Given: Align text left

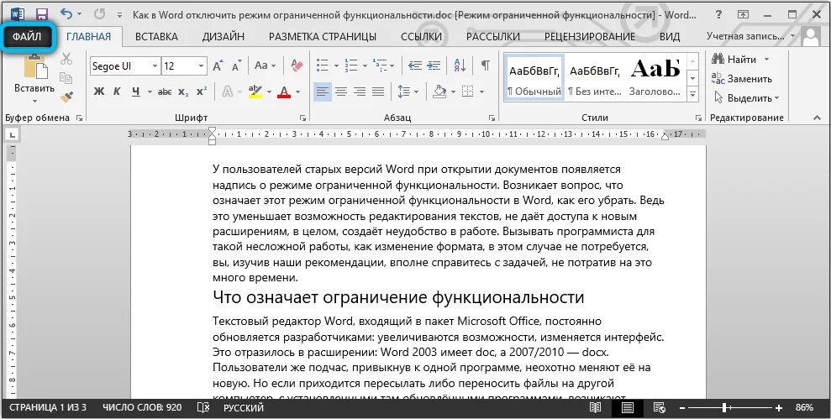Looking at the screenshot, I should [x=322, y=92].
